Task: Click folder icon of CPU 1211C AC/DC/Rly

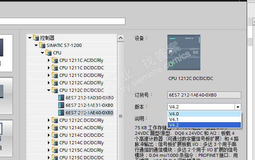Action: coord(55,60)
